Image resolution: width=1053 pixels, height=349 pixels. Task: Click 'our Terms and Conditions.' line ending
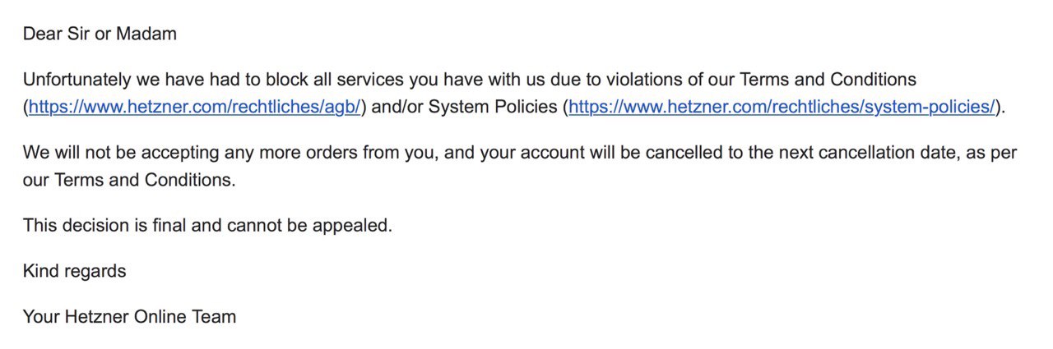tap(129, 180)
